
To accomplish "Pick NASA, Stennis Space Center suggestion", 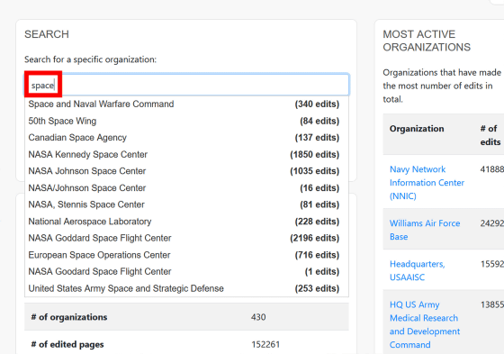I will pos(187,204).
